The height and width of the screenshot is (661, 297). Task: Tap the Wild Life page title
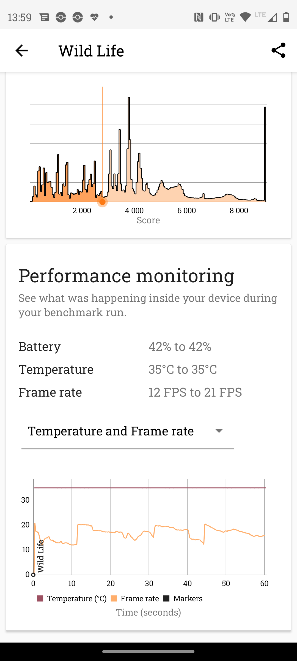(91, 51)
